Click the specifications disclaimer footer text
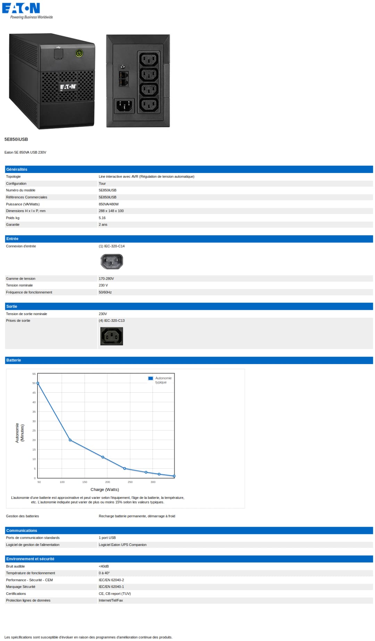The image size is (375, 641). point(89,637)
